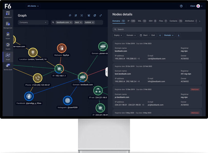Select the Facebook @prodigy_y_92oo node
Image resolution: width=208 pixels, height=153 pixels.
coord(29,96)
